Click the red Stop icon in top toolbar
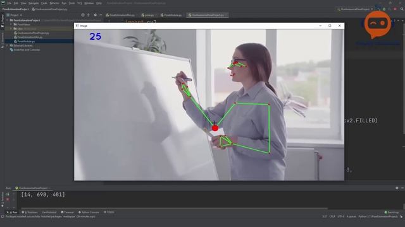 (x=395, y=9)
